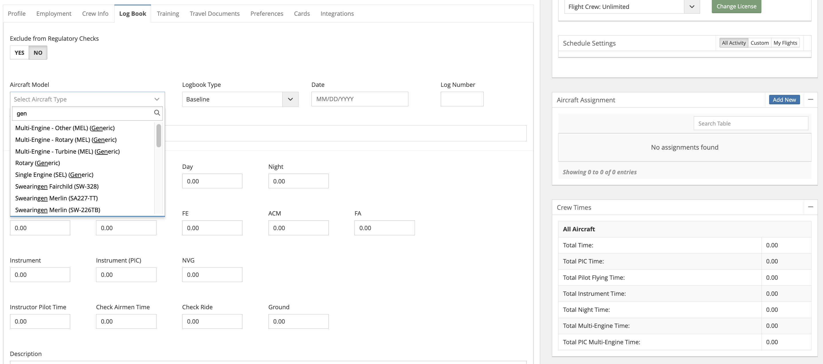Click the Day hours field

(212, 181)
